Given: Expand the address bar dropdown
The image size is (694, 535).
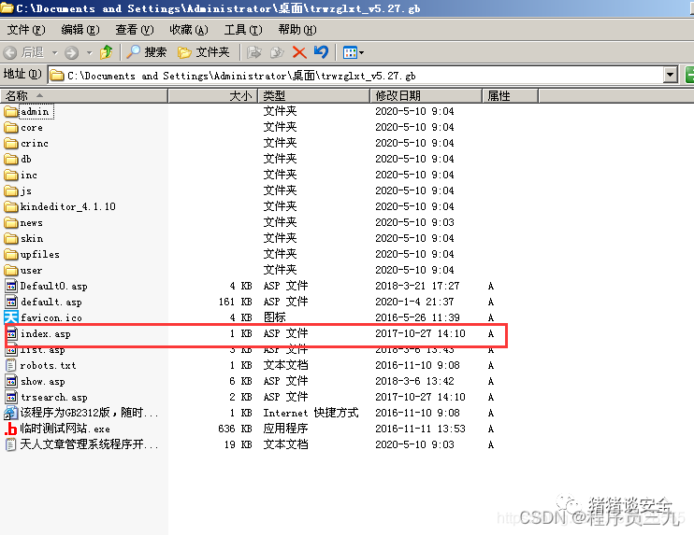Looking at the screenshot, I should pos(671,75).
